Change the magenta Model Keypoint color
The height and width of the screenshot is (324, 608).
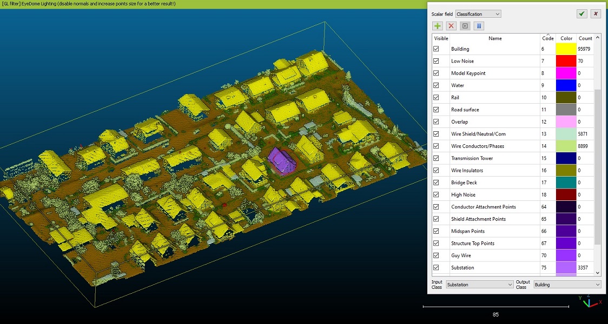(x=566, y=73)
